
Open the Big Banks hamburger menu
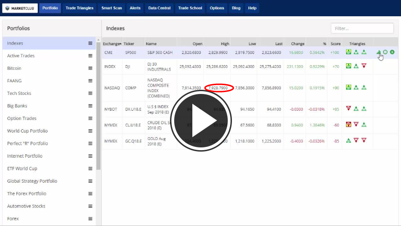point(90,106)
